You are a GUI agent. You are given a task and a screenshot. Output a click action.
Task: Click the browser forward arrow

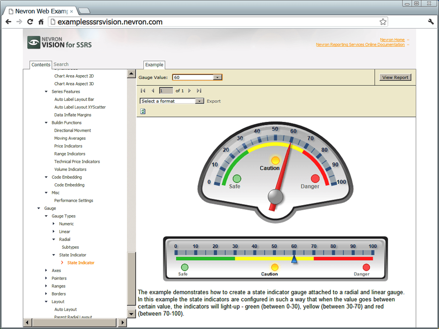tap(19, 22)
